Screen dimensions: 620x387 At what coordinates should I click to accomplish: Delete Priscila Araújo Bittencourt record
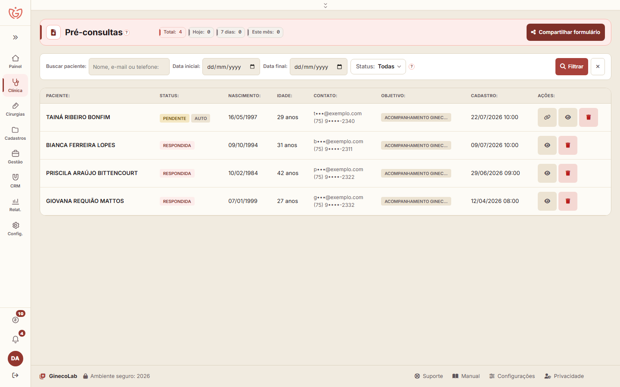(x=568, y=173)
